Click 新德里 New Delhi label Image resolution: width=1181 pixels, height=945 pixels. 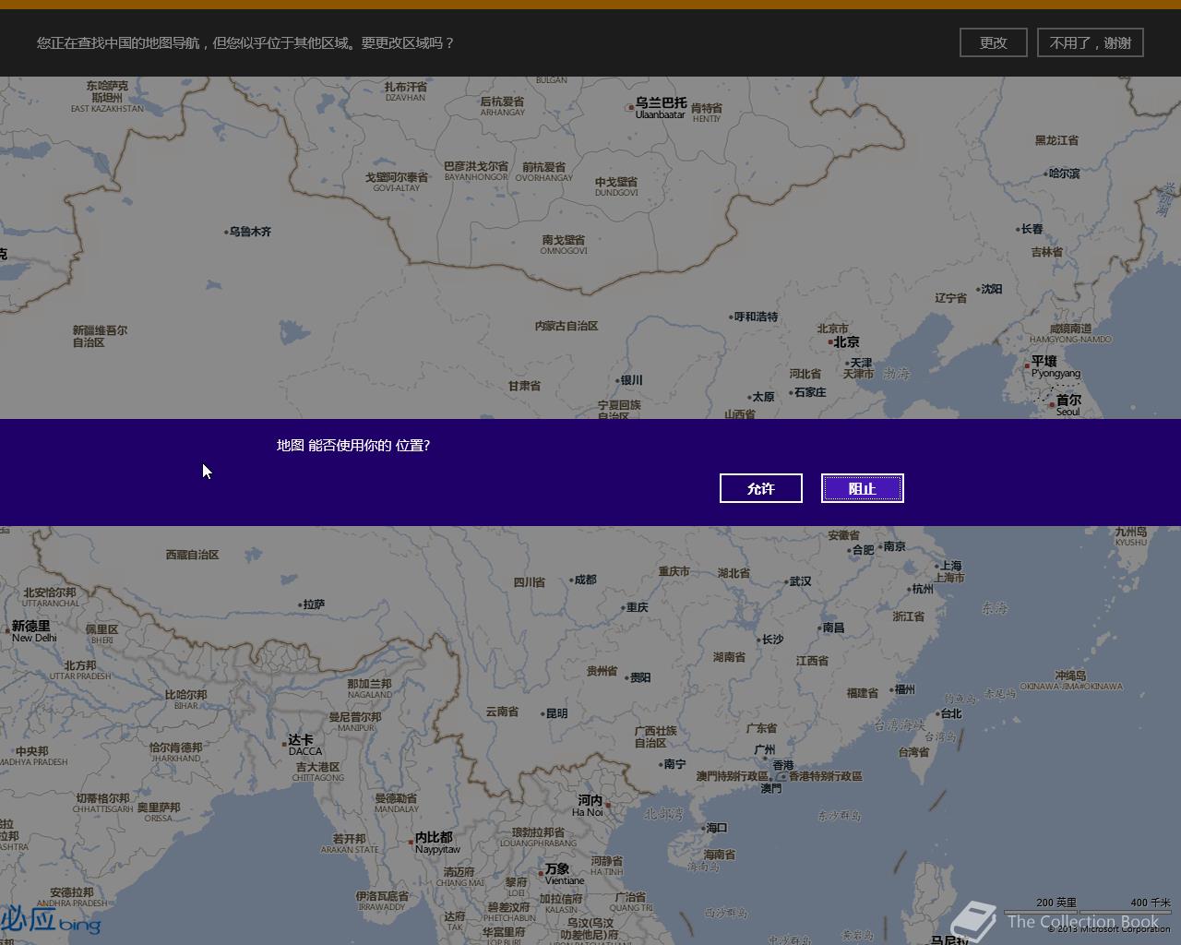33,631
